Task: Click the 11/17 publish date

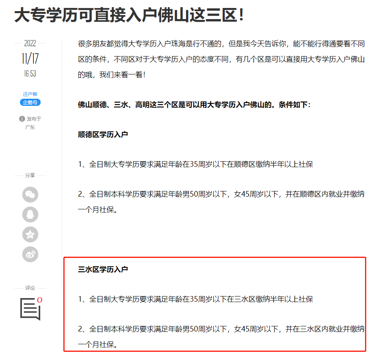Action: [x=30, y=59]
